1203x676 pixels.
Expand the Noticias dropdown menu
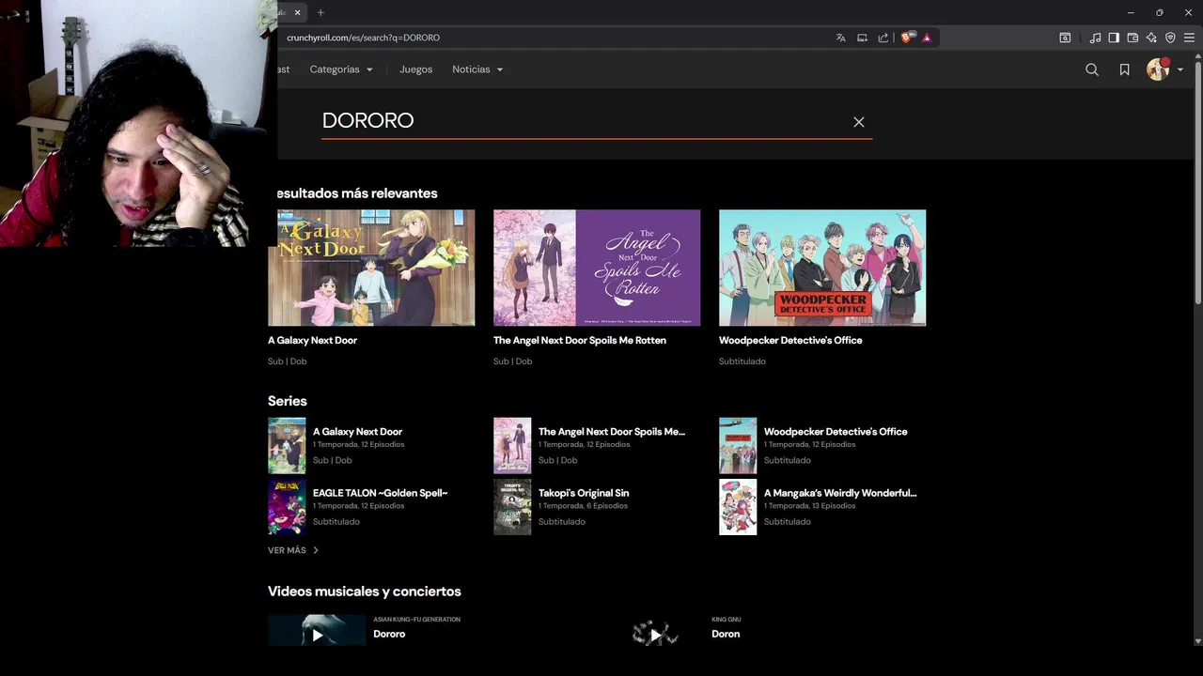point(477,69)
